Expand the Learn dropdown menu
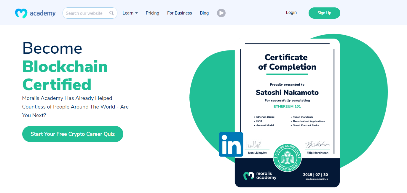The width and height of the screenshot is (407, 193). tap(130, 13)
